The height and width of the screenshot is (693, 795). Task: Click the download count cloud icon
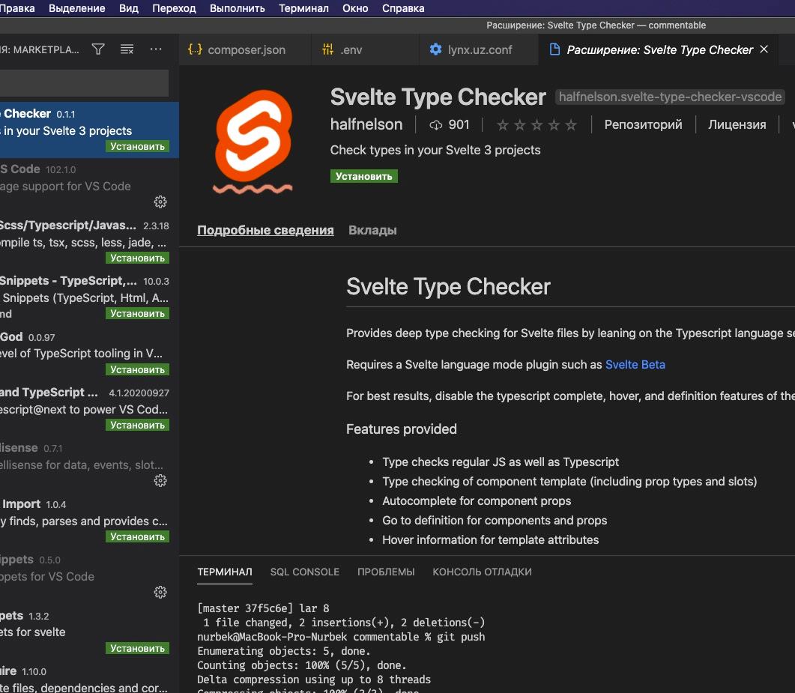coord(435,124)
